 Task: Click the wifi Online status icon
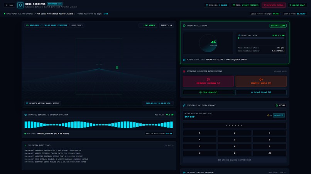tap(291, 5)
